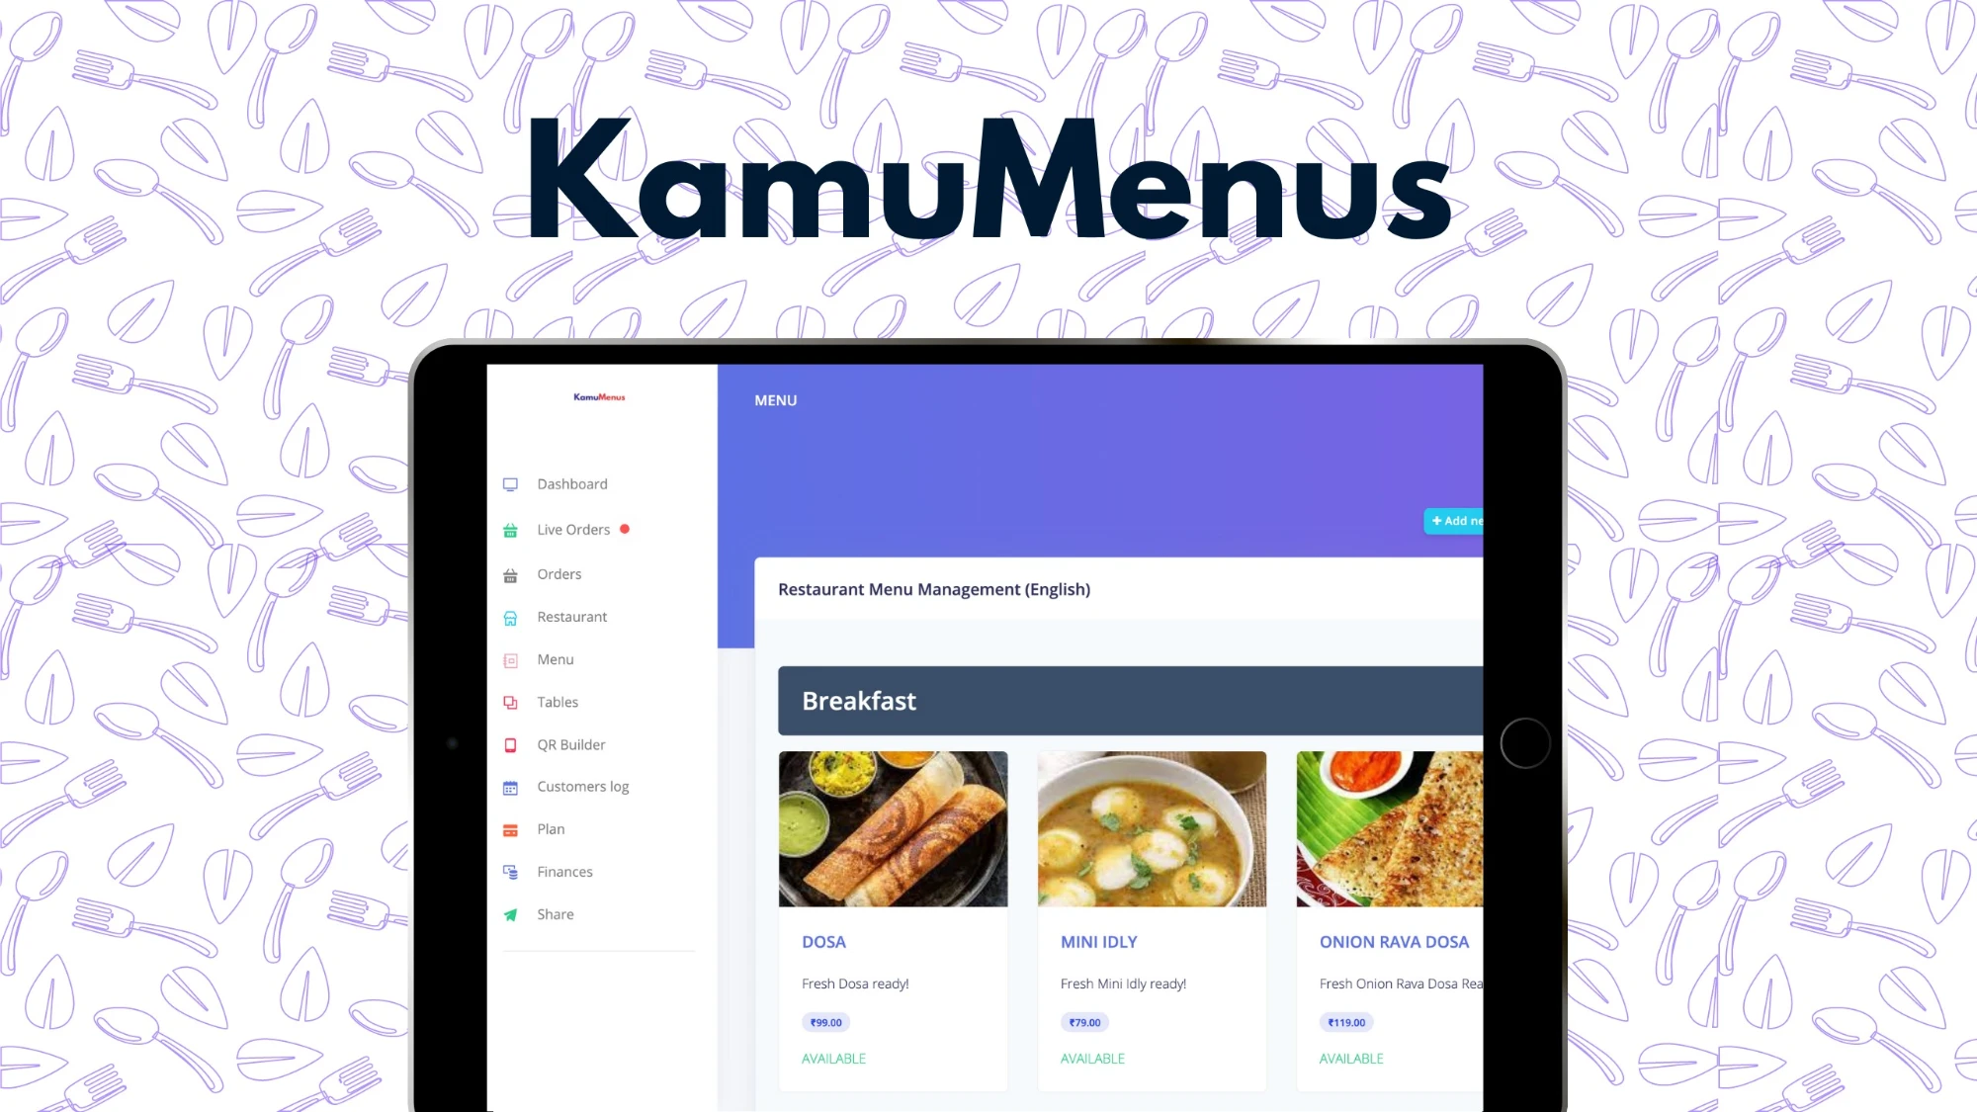Click the KamuMenus logo link
Screen dimensions: 1977x1112
(x=599, y=396)
